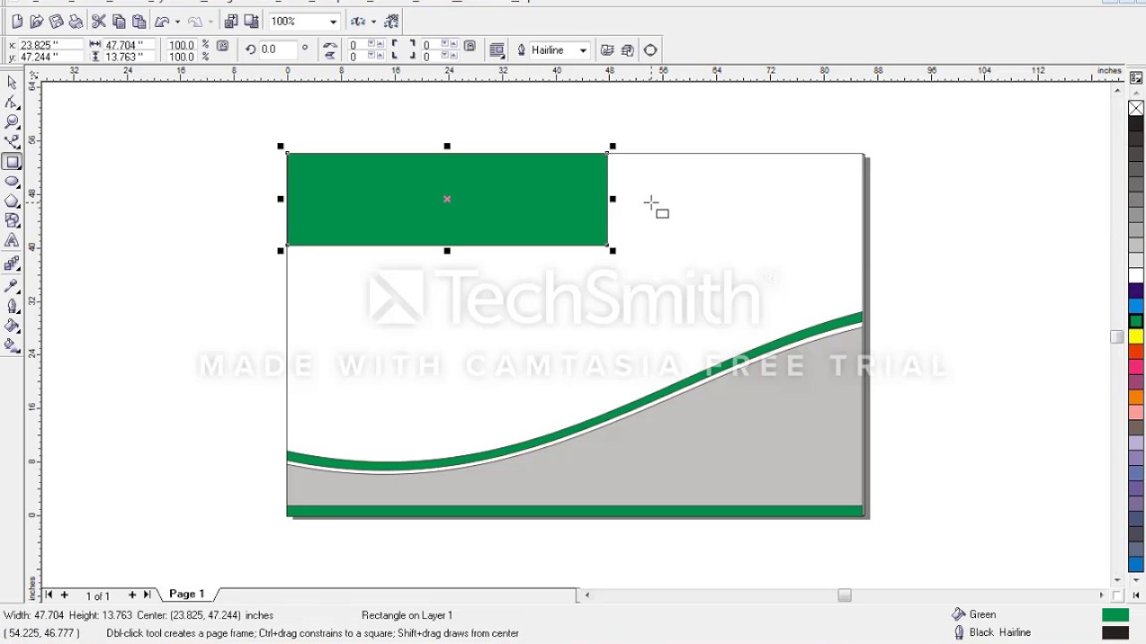Select the Ellipse tool
The width and height of the screenshot is (1146, 644).
[x=12, y=182]
